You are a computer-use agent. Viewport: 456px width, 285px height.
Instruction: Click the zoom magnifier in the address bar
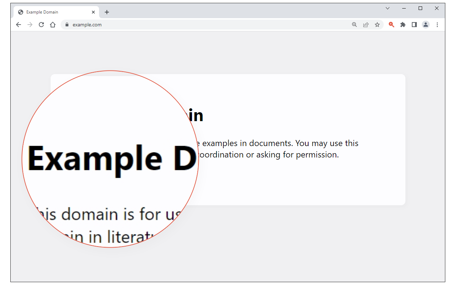pyautogui.click(x=354, y=25)
